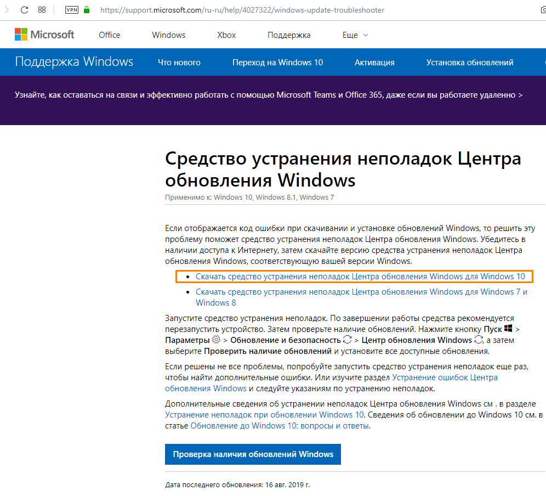Open the Xbox menu item

[x=226, y=35]
